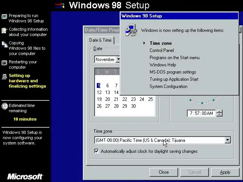243x182 pixels.
Task: Select day 23 in the calendar
Action: [133, 99]
